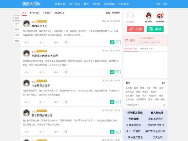Click the default avatar to log in
This screenshot has width=188, height=141.
[130, 15]
